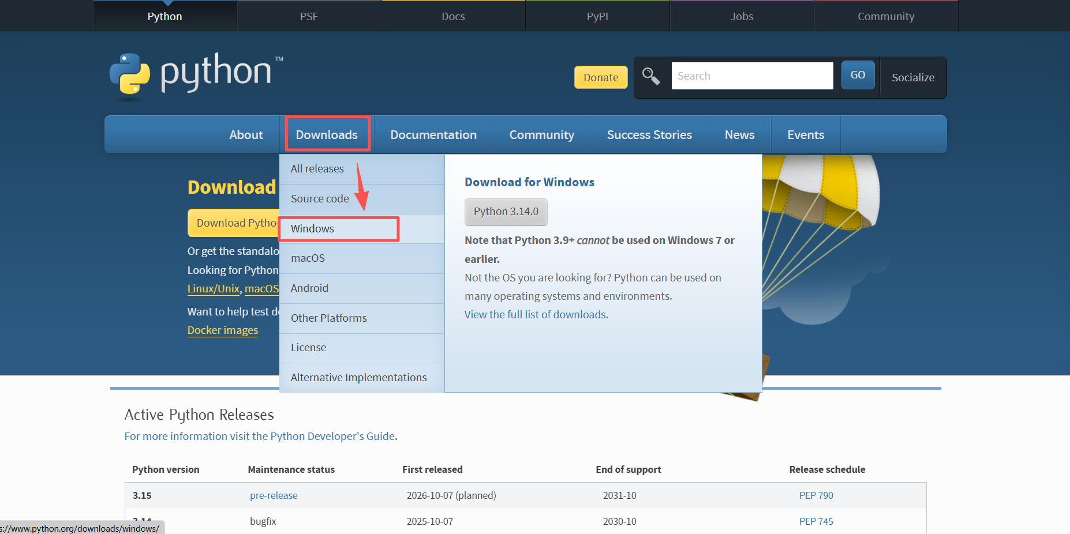Click the End of support column header

click(x=628, y=469)
